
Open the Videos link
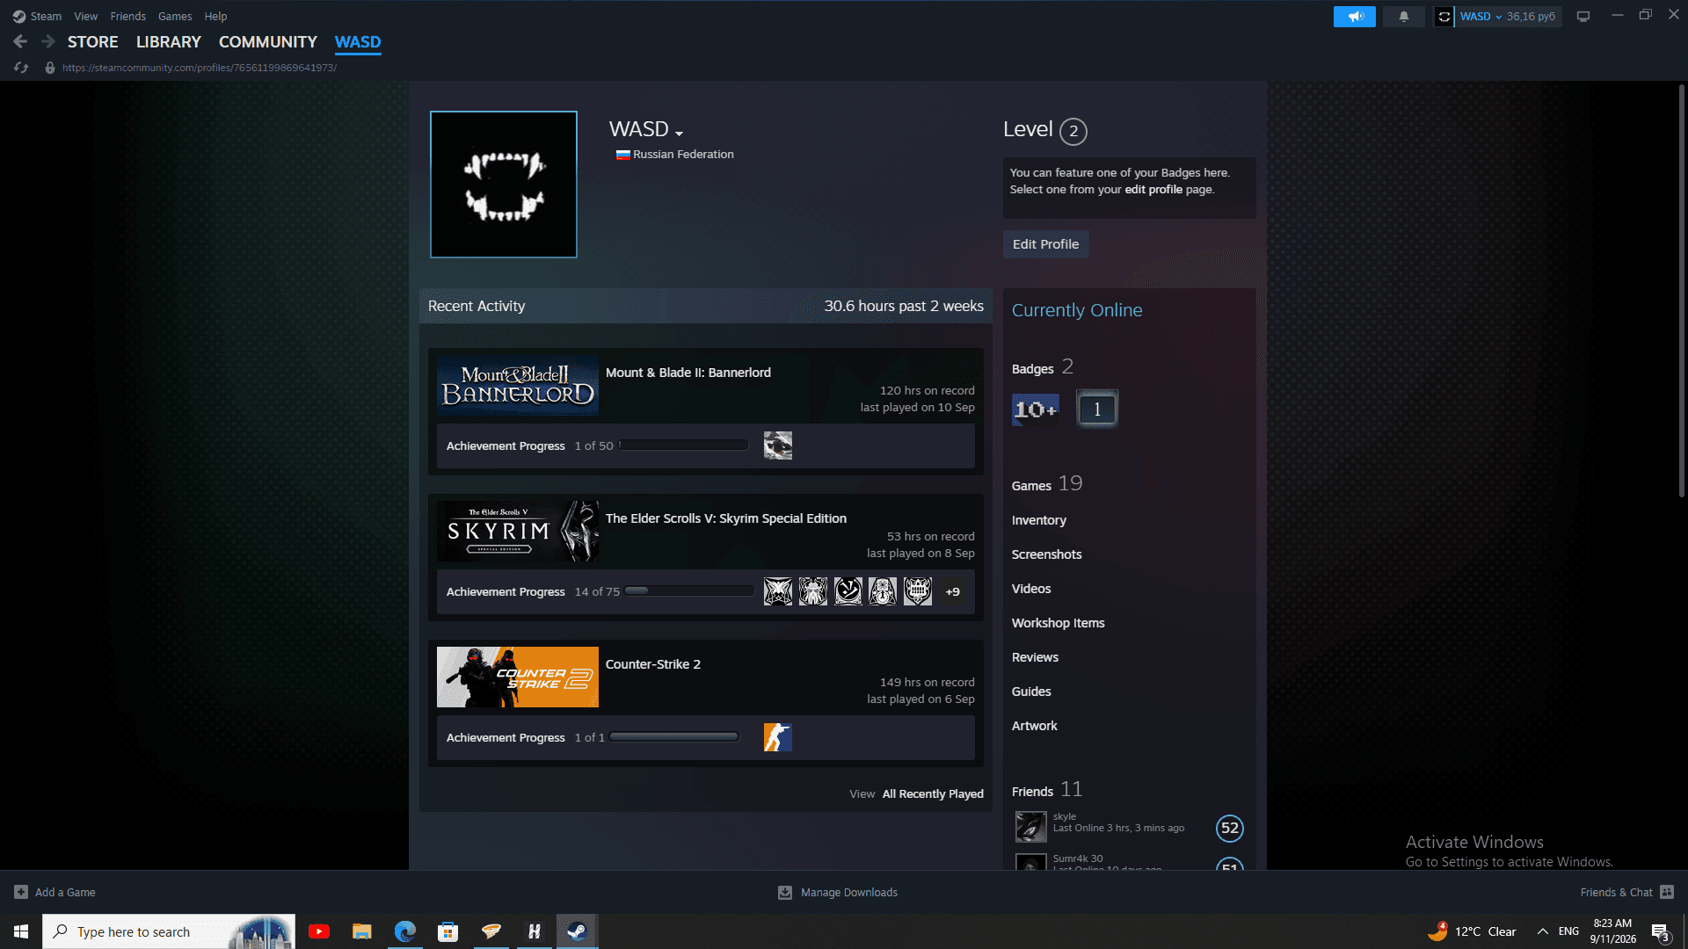1031,589
